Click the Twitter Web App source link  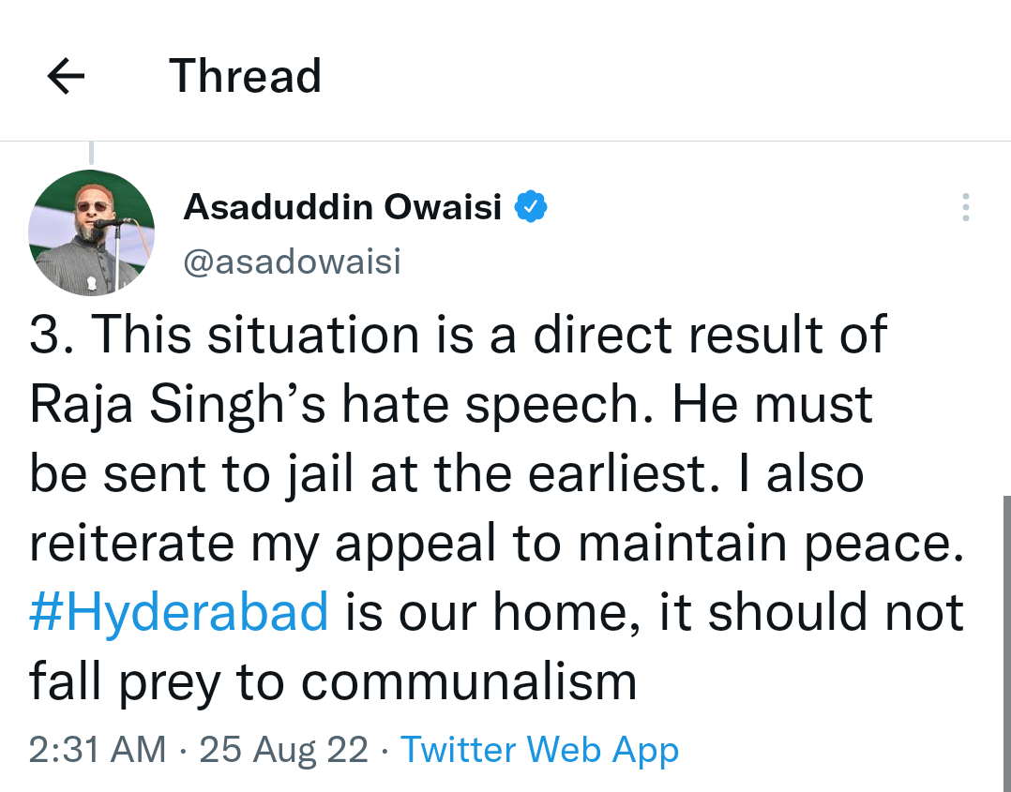tap(539, 750)
